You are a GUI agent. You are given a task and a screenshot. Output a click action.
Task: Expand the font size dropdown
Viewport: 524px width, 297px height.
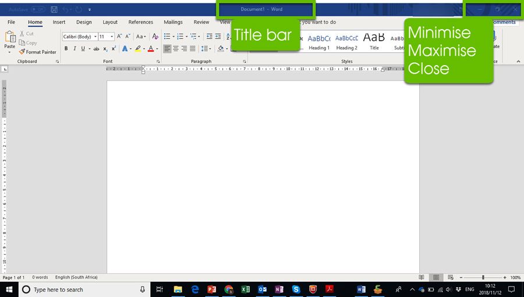pos(112,37)
